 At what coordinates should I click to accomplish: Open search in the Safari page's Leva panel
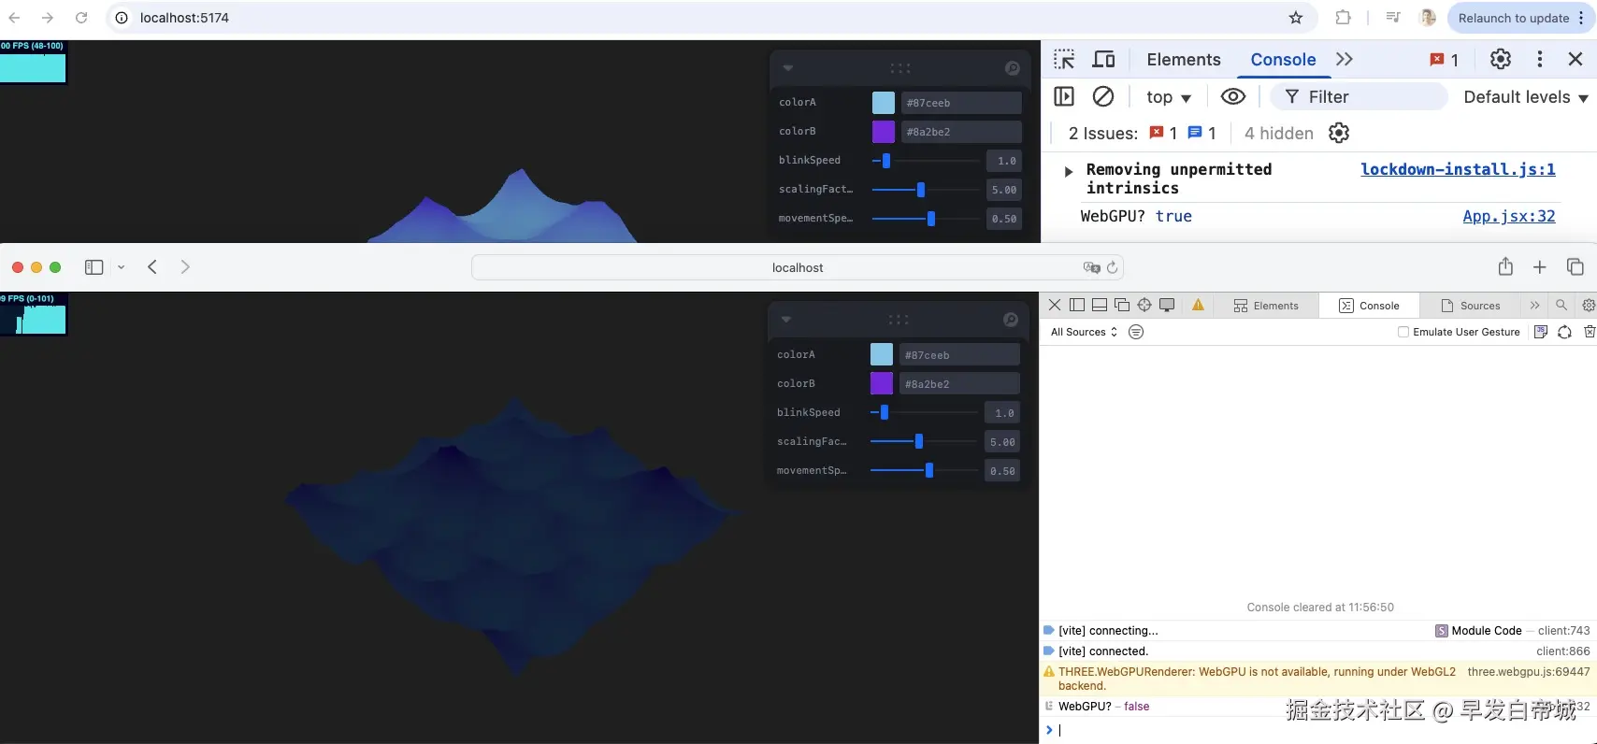click(x=1011, y=320)
